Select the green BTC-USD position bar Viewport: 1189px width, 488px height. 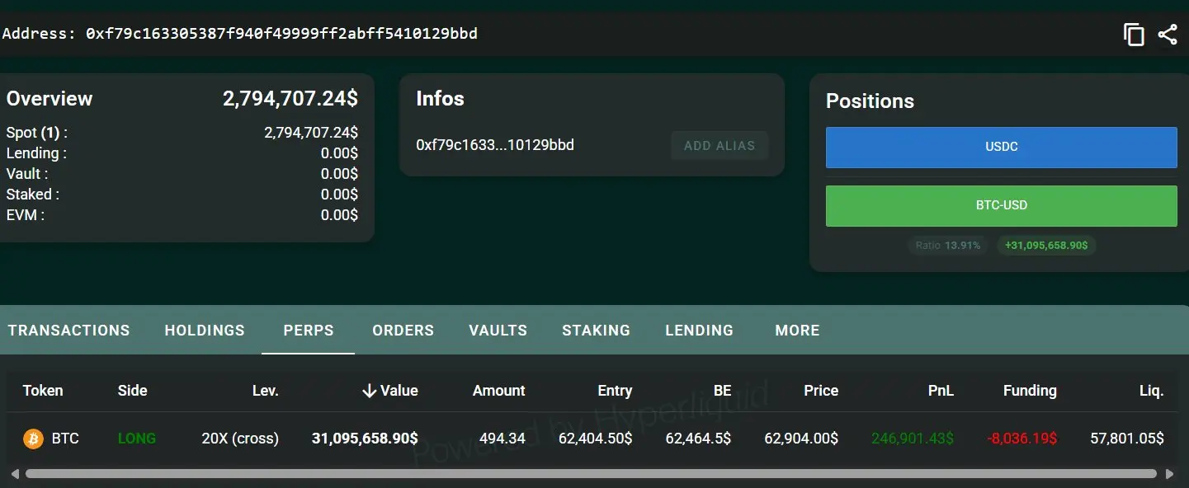(1001, 205)
